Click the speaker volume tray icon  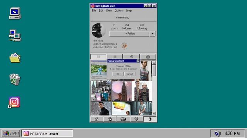click(218, 134)
